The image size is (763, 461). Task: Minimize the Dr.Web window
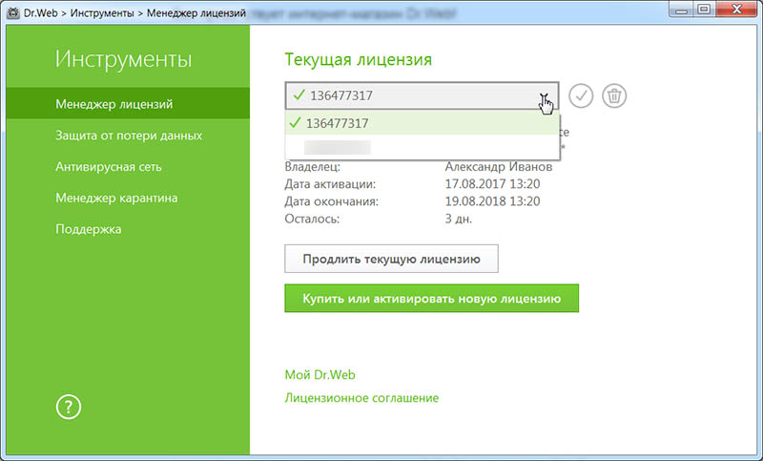681,10
